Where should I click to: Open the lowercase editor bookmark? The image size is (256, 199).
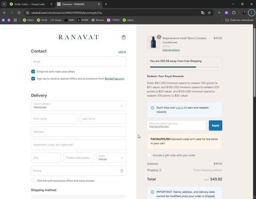click(x=128, y=20)
